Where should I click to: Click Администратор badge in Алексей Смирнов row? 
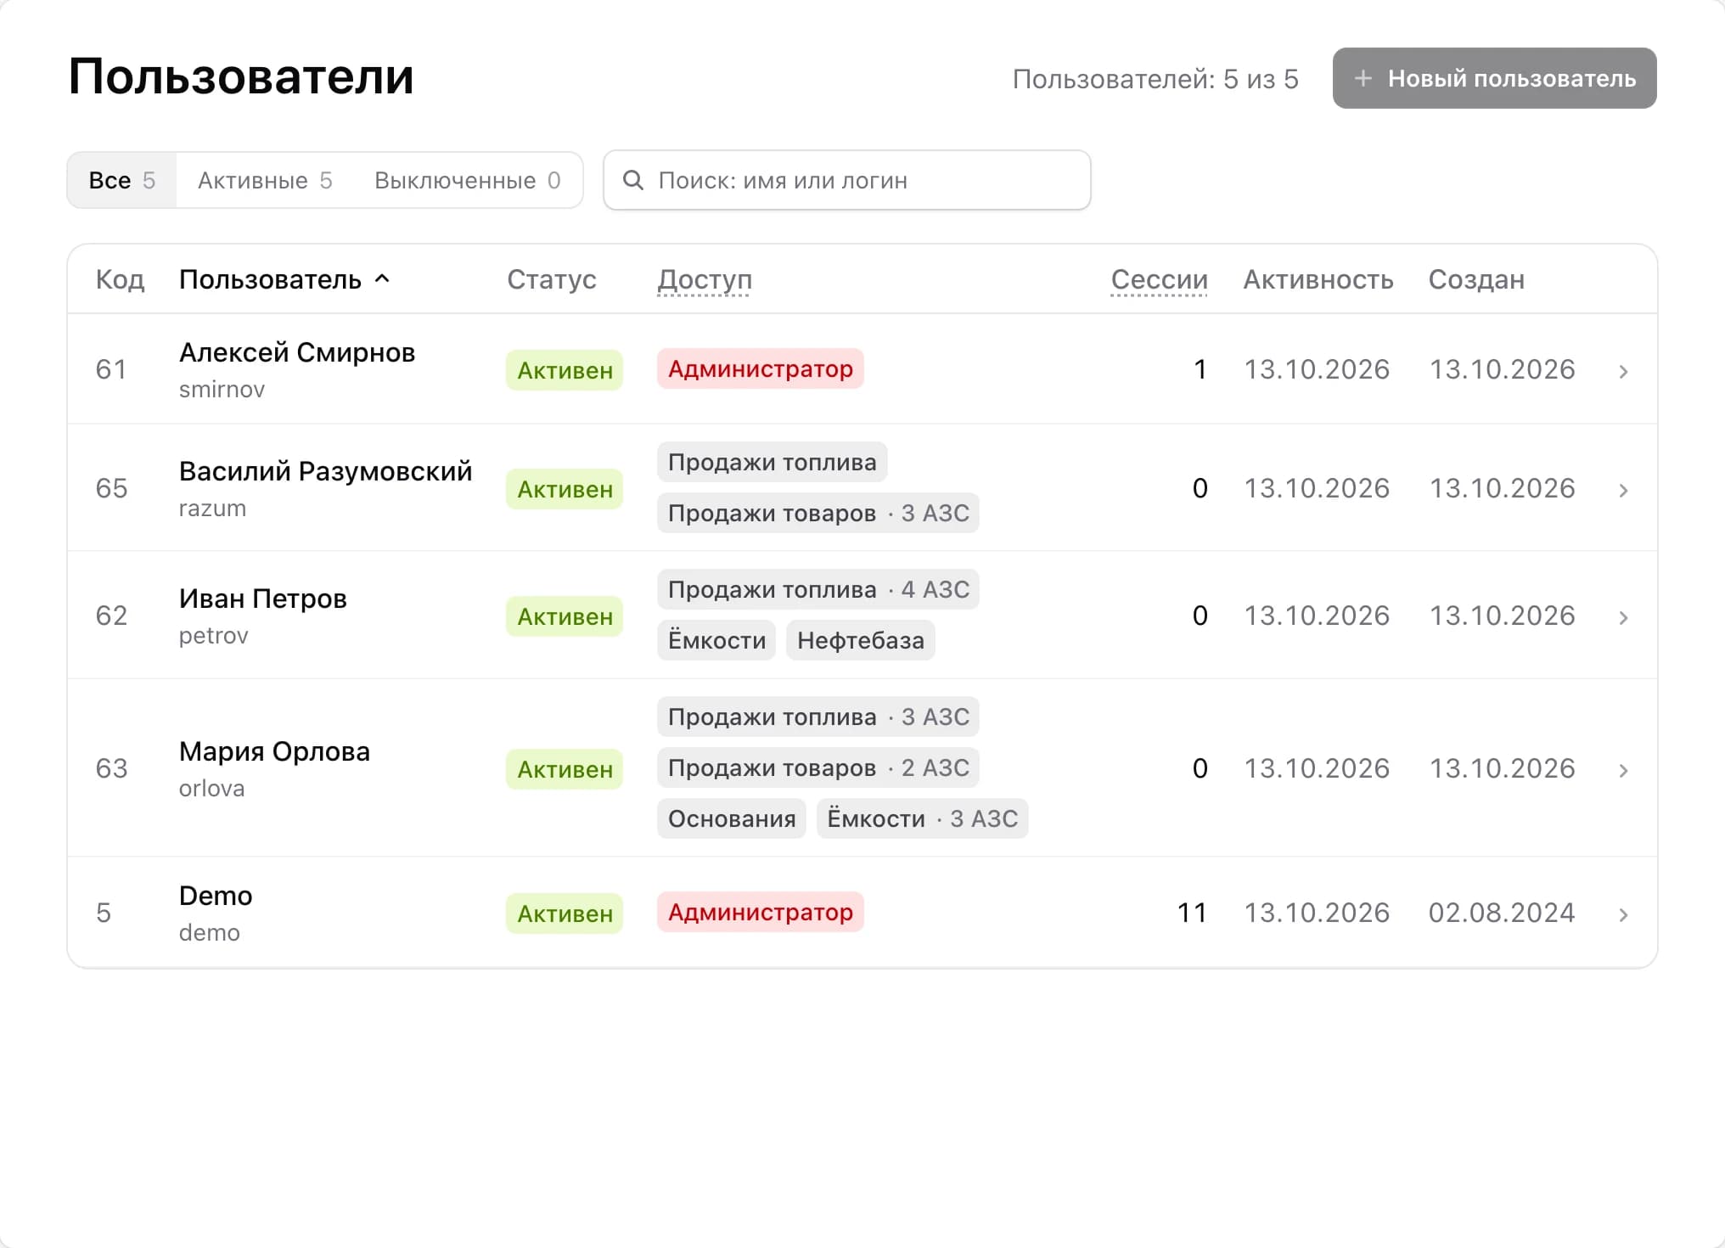coord(761,368)
